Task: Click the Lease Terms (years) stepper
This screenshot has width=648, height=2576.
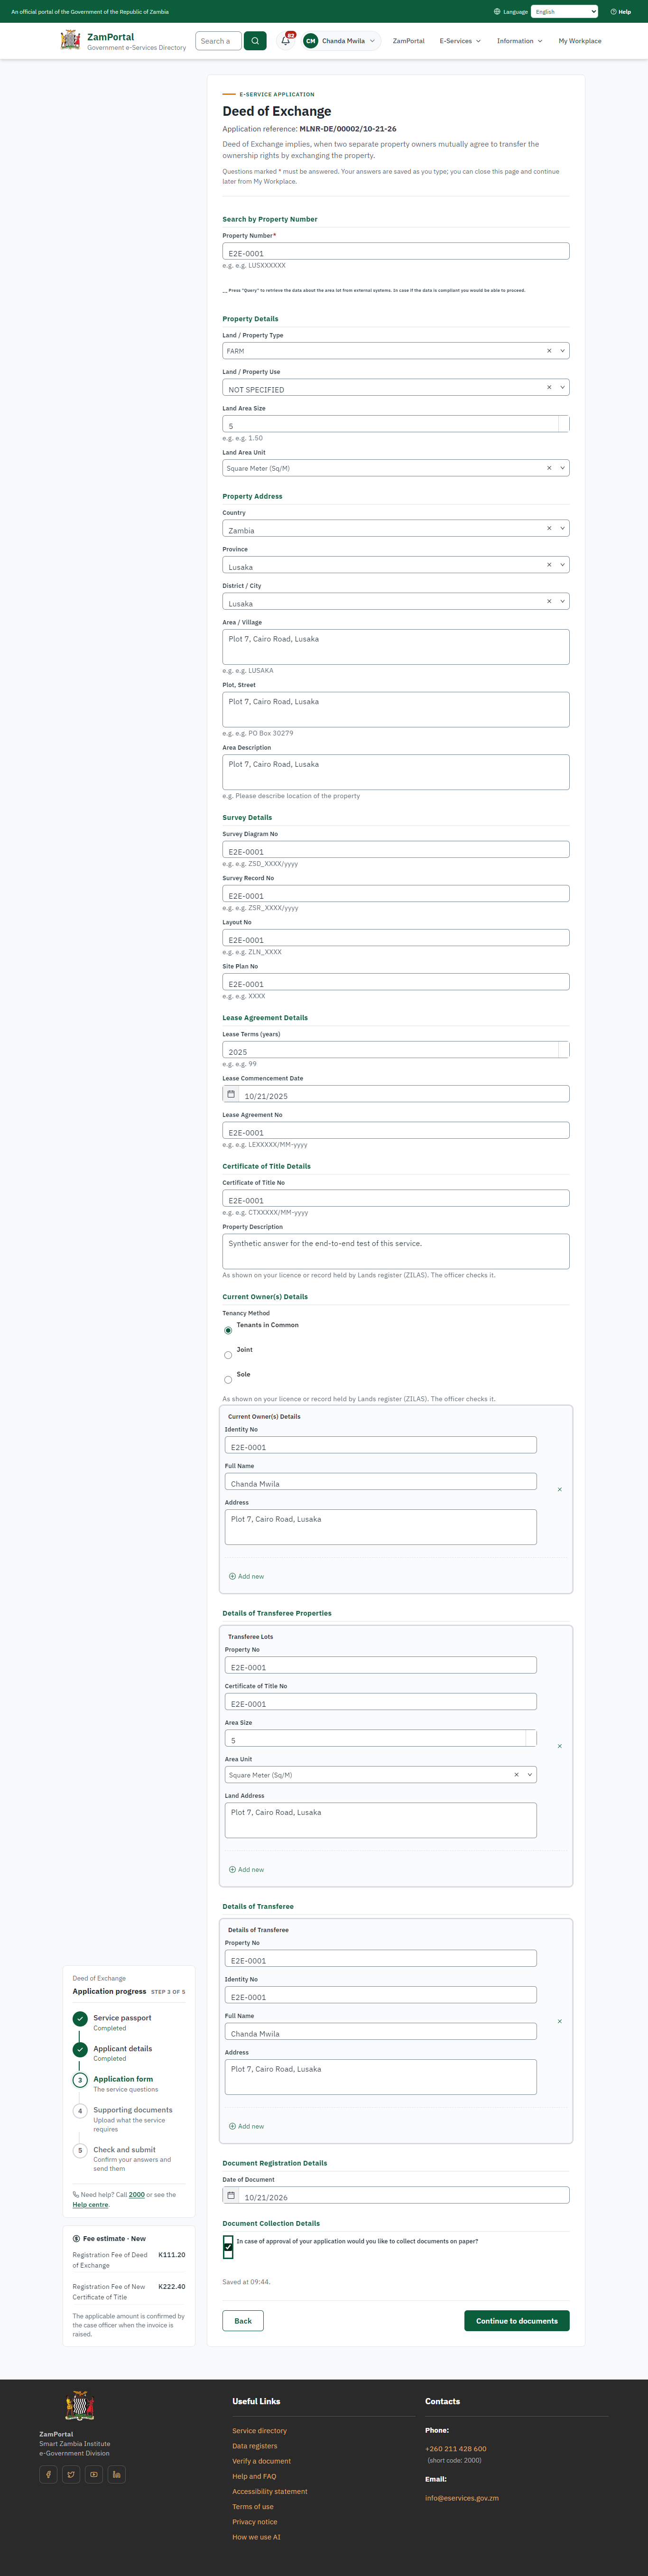Action: point(564,1050)
